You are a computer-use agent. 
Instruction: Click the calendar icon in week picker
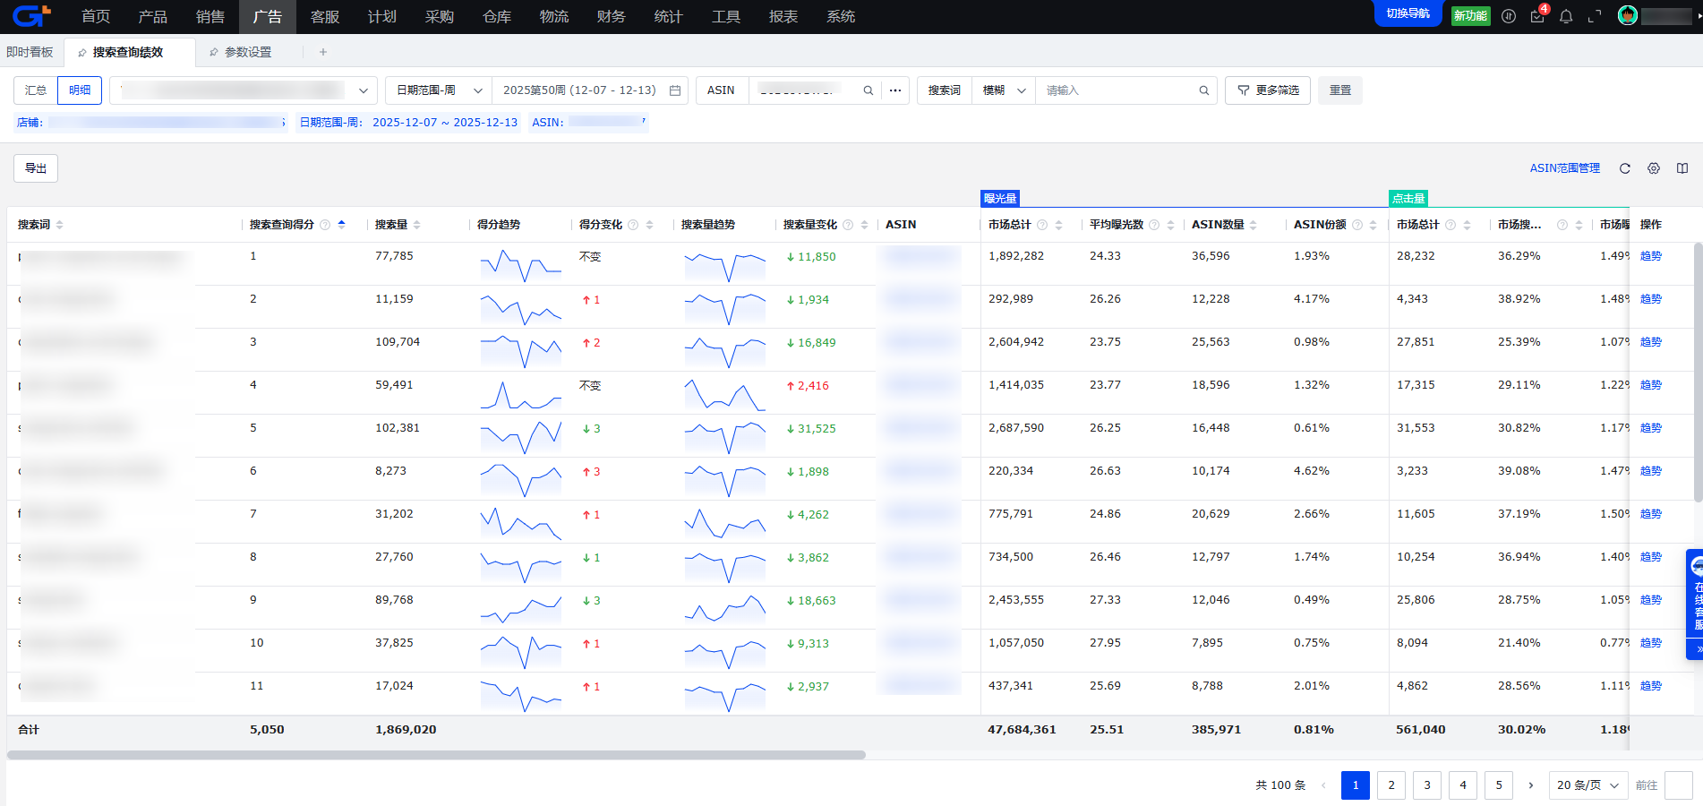coord(675,90)
